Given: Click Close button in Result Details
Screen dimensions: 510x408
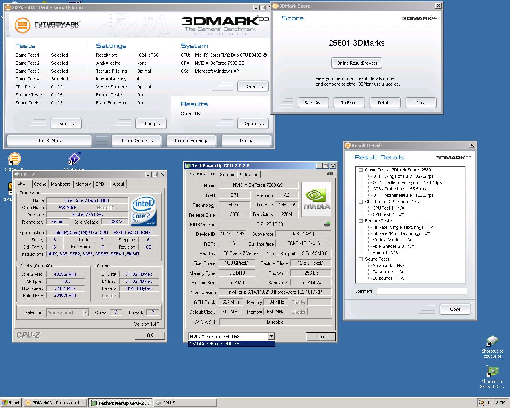Looking at the screenshot, I should 455,309.
